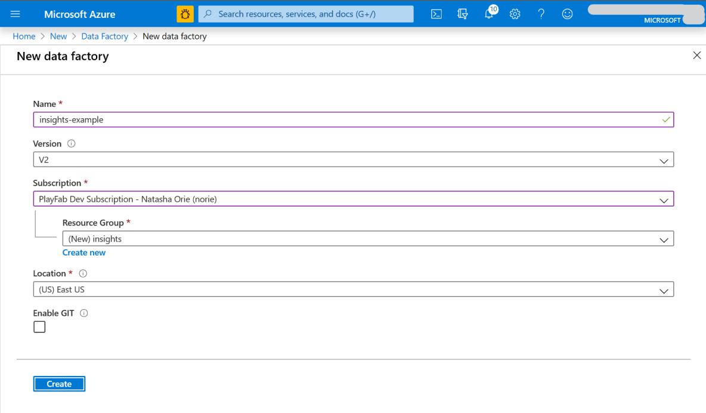Viewport: 706px width, 413px height.
Task: Focus the search resources box
Action: point(306,14)
